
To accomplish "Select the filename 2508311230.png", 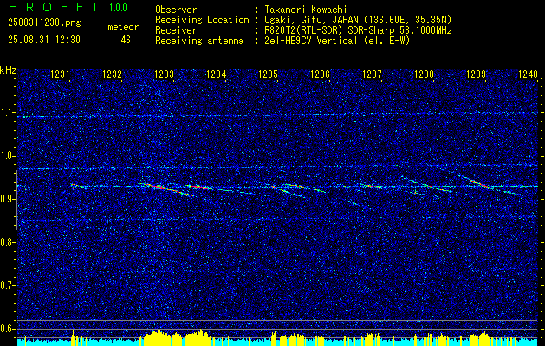I will tap(44, 23).
